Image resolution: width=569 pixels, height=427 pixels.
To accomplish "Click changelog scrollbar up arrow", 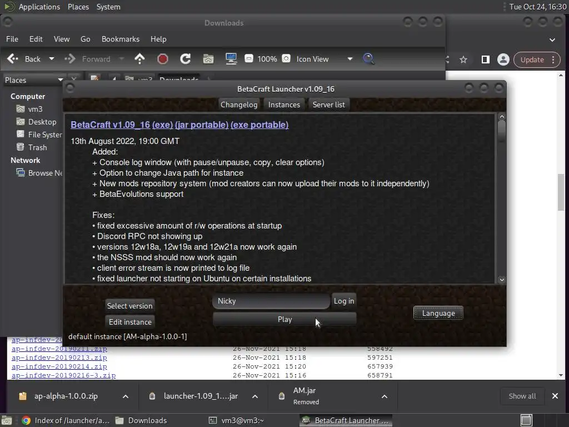I will 502,117.
